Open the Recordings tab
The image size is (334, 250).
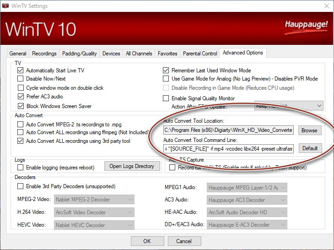coord(44,54)
